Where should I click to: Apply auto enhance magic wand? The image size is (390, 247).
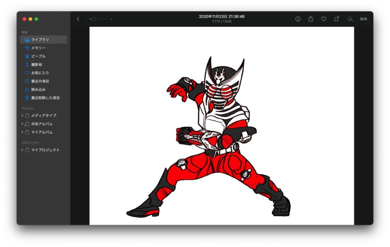point(350,19)
